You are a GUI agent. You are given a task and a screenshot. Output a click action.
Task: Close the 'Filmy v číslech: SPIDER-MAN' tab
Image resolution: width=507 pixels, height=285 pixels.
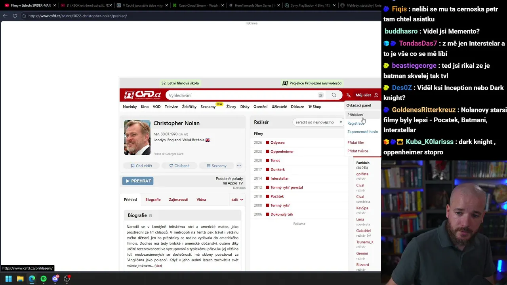click(54, 6)
